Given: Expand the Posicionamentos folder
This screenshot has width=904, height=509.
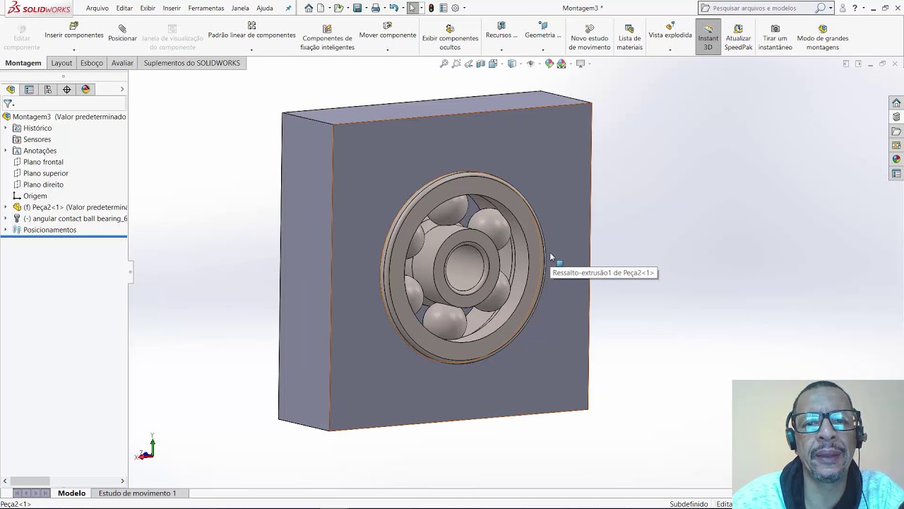Looking at the screenshot, I should pyautogui.click(x=6, y=230).
